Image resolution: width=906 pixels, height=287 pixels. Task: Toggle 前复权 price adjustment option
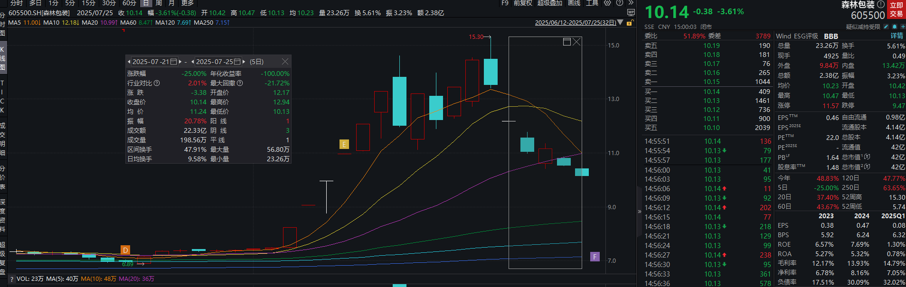(x=523, y=3)
